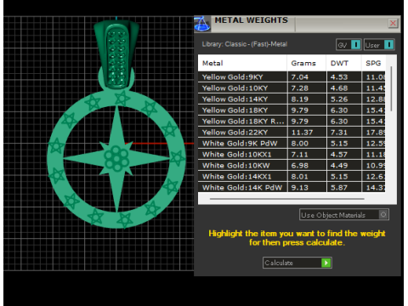Toggle the GV library switch
This screenshot has width=408, height=306.
coord(348,45)
